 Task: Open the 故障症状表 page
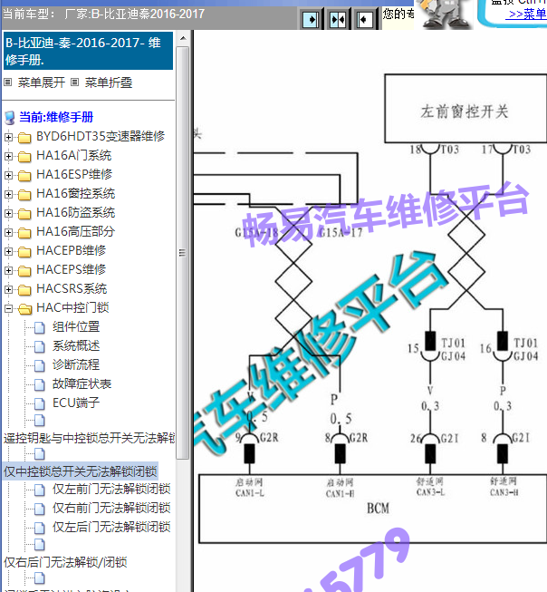click(82, 384)
